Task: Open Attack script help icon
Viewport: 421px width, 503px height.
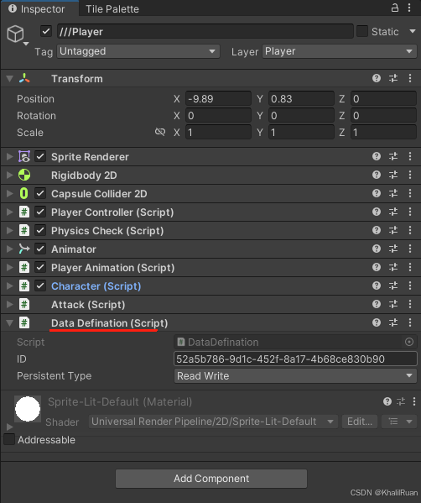Action: pyautogui.click(x=377, y=305)
